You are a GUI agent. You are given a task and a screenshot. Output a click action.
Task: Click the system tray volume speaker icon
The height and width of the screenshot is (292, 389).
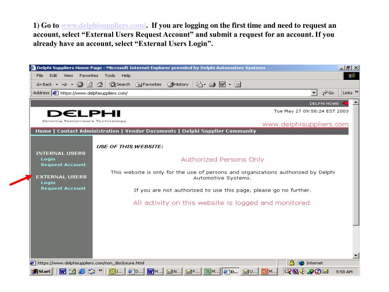(x=302, y=271)
